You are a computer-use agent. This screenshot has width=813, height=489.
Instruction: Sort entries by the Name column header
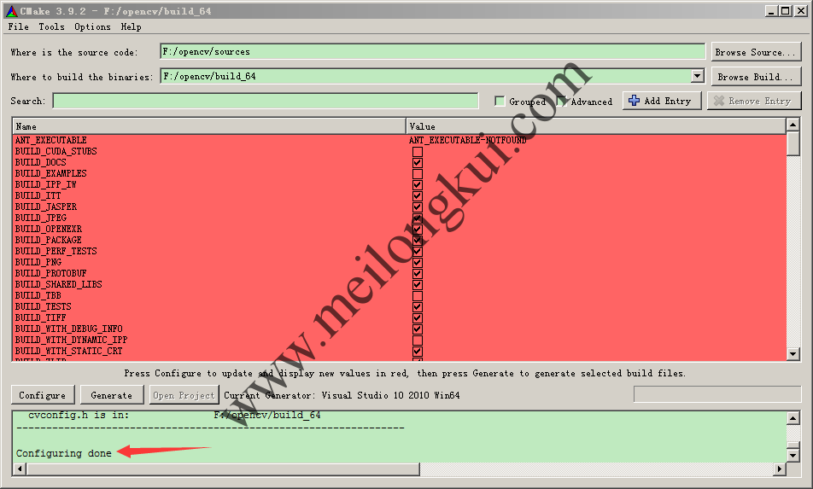coord(209,126)
